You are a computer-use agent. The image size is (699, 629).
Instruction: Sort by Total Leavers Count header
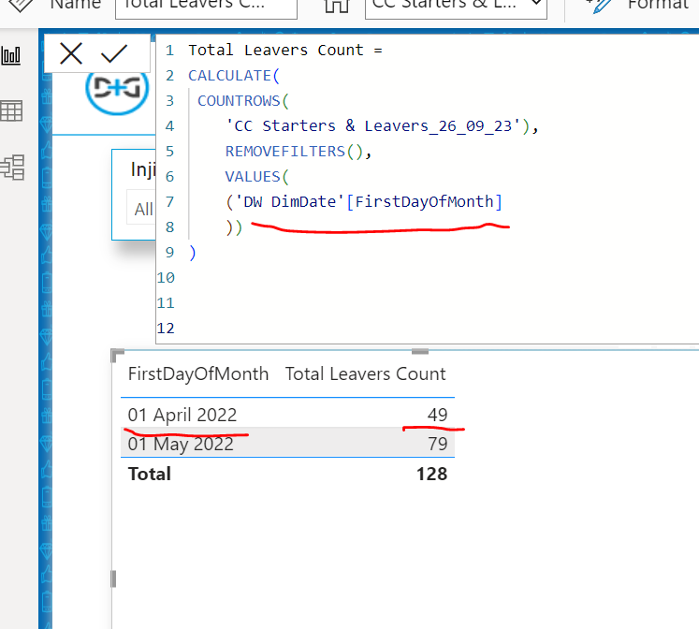(365, 373)
